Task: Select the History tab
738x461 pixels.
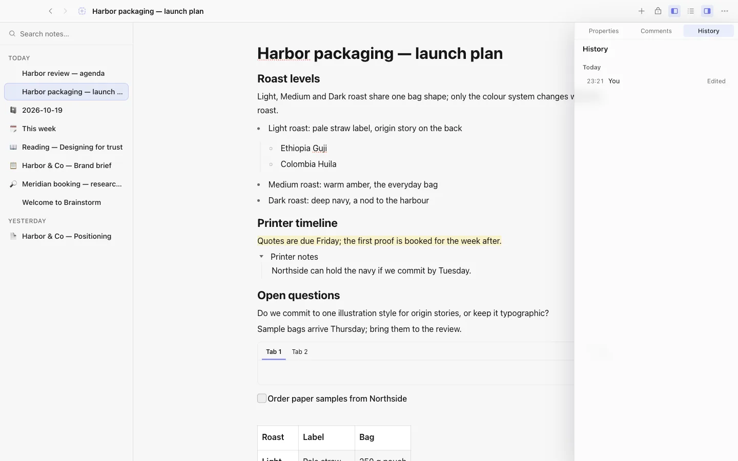Action: coord(708,31)
